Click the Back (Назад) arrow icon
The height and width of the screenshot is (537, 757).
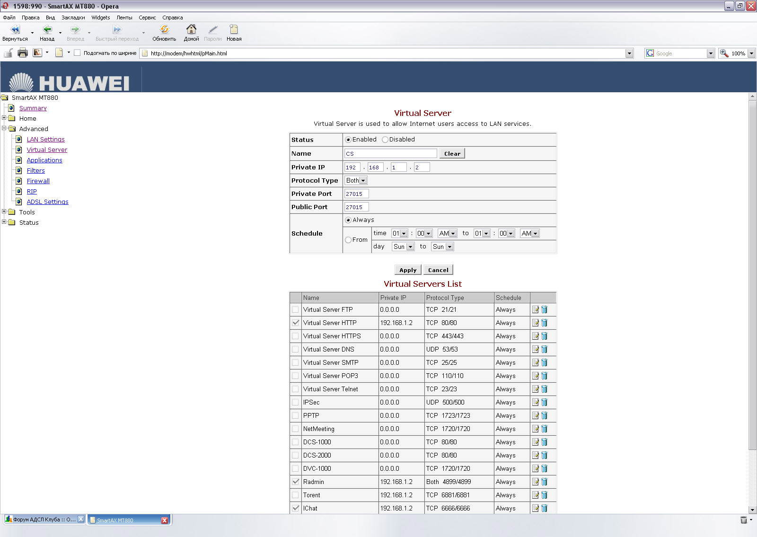coord(47,30)
